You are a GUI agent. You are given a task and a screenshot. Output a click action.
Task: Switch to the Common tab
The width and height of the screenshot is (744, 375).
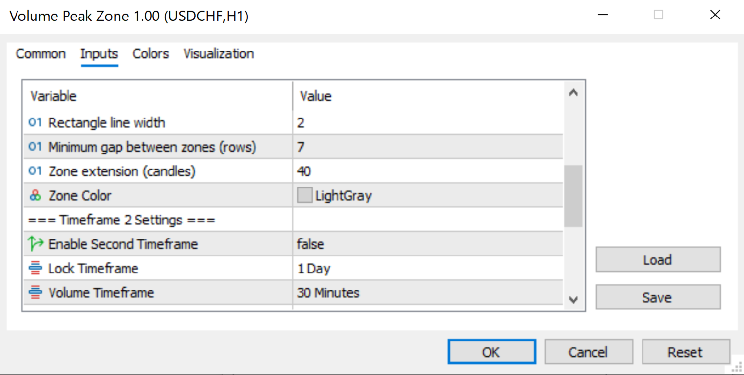coord(41,54)
